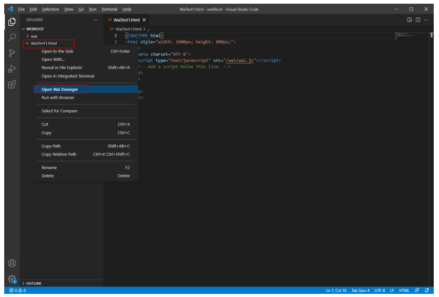Open Run and Debug view icon
Image resolution: width=439 pixels, height=297 pixels.
[x=12, y=69]
